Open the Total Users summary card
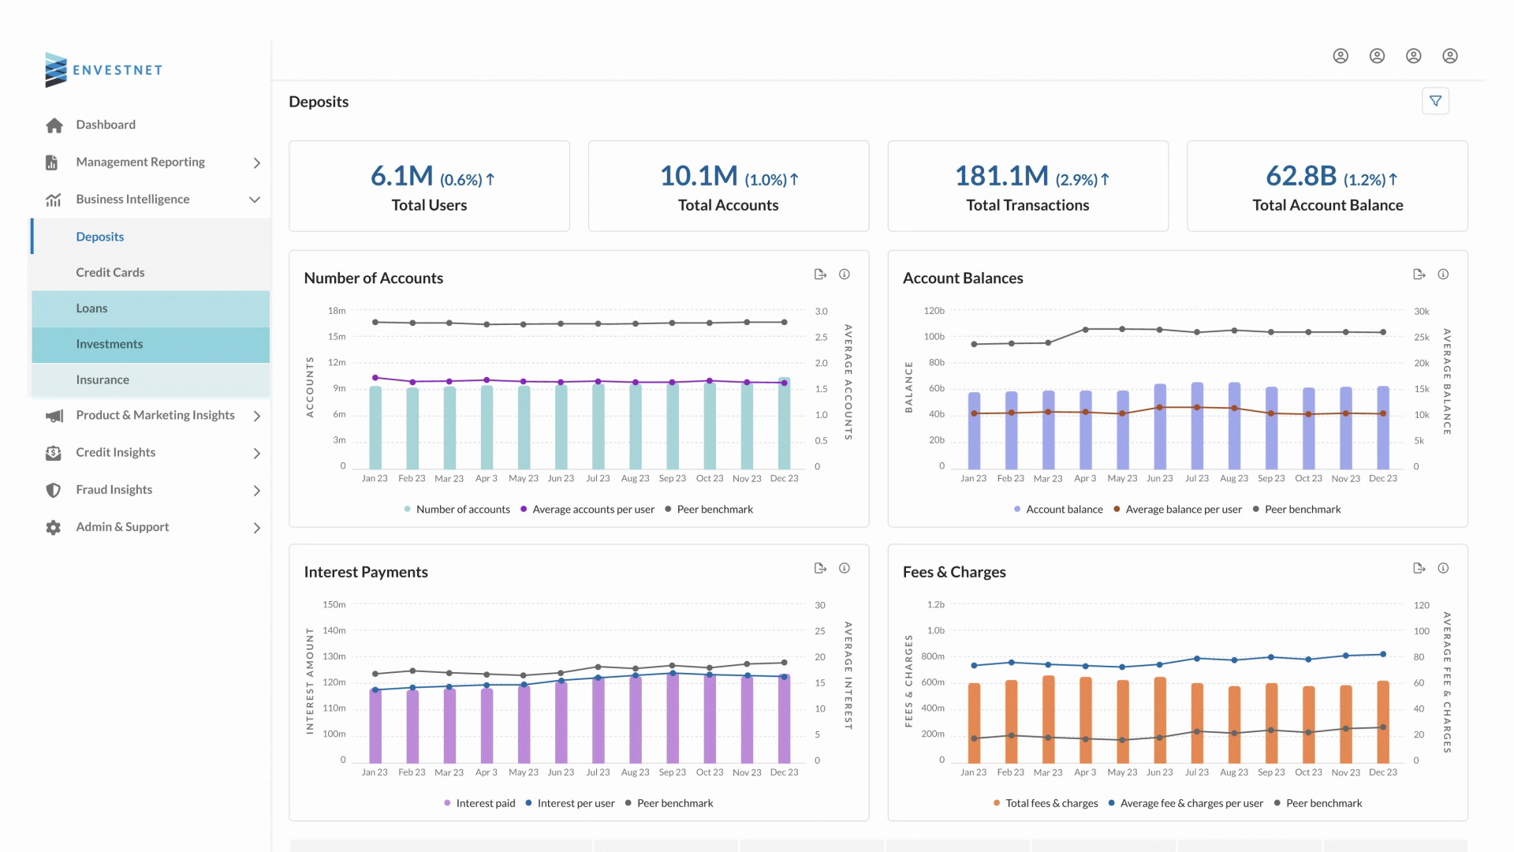The image size is (1514, 852). [429, 186]
